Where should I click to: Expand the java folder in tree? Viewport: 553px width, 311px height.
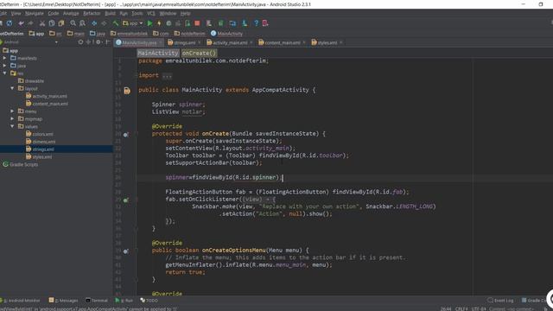(x=4, y=66)
